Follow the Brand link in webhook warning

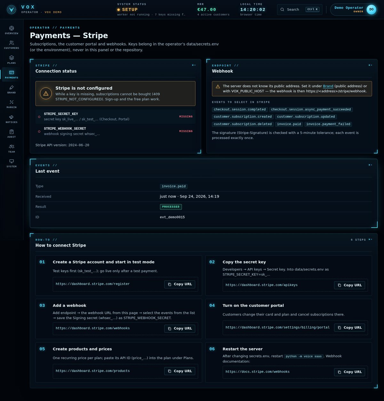[x=328, y=86]
